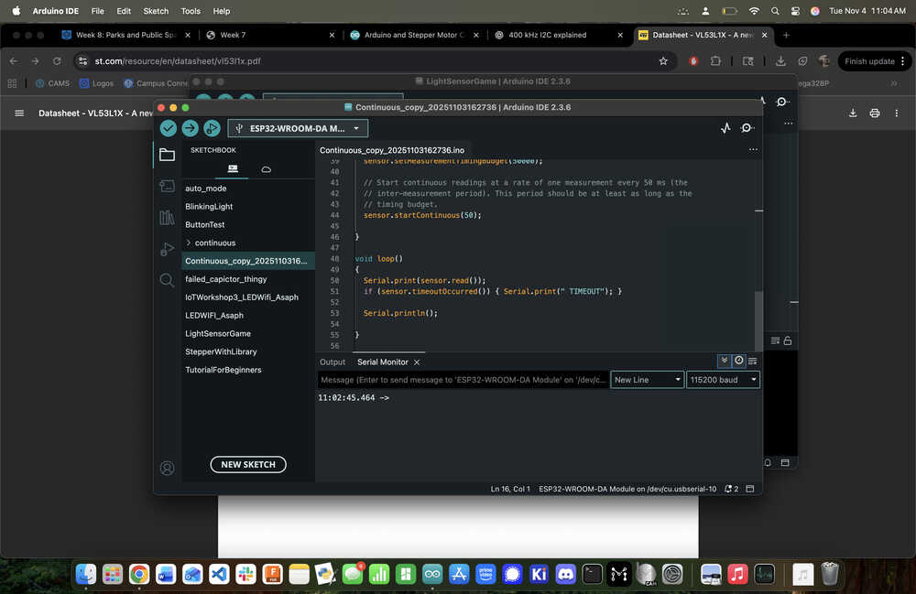Open the Library Manager sidebar icon
The width and height of the screenshot is (916, 594).
pyautogui.click(x=167, y=217)
